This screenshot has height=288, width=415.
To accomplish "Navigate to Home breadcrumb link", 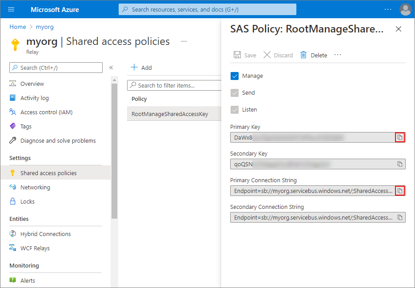I will point(18,27).
